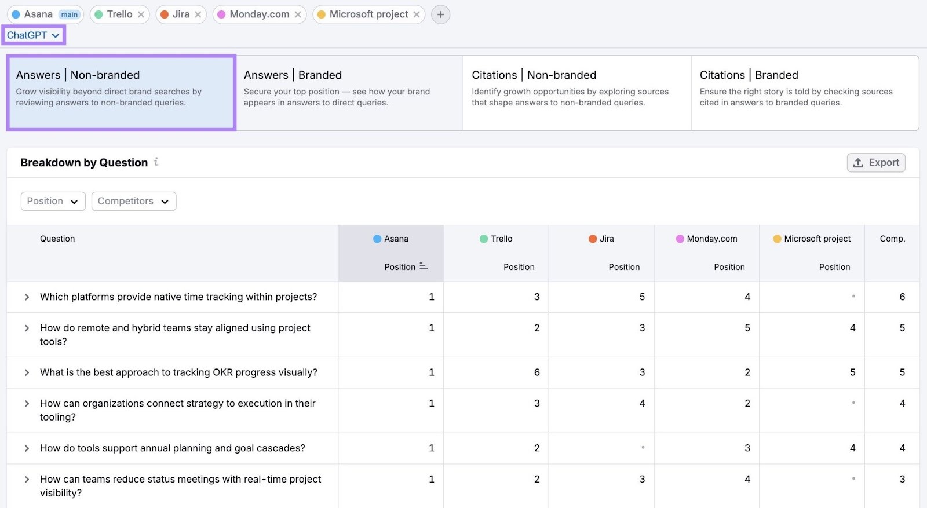Expand the OKR progress question row
Image resolution: width=927 pixels, height=508 pixels.
(27, 372)
